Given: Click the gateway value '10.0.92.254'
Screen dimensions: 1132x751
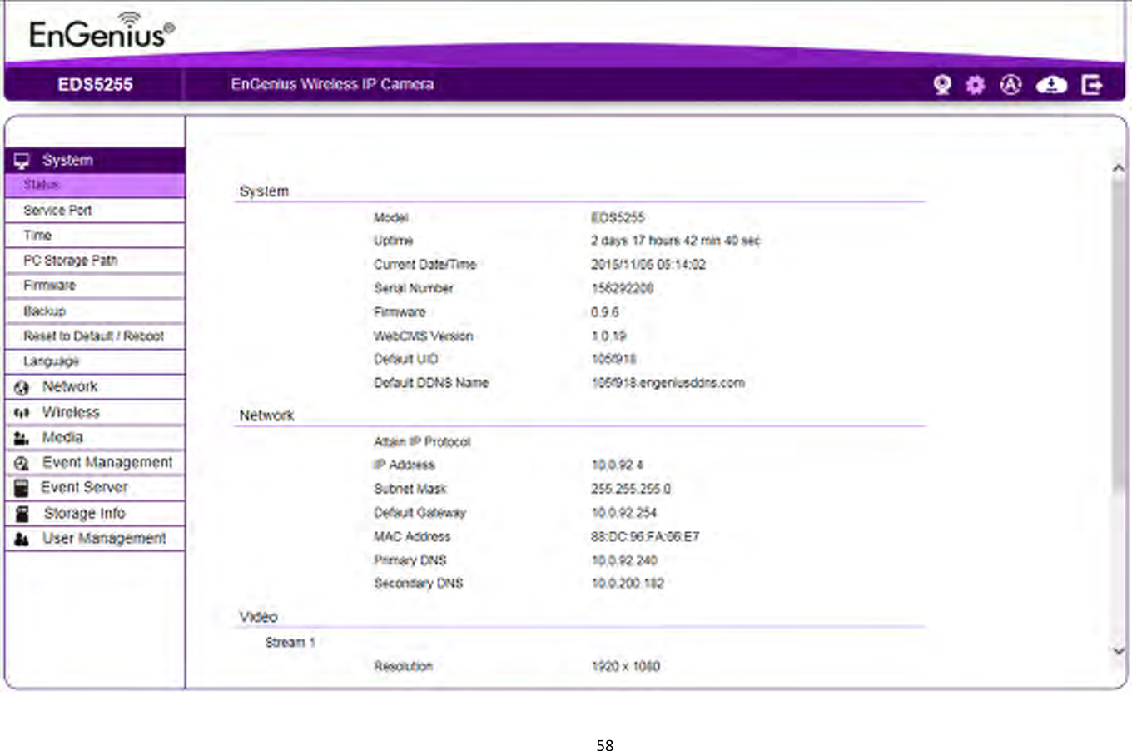Looking at the screenshot, I should (x=623, y=513).
